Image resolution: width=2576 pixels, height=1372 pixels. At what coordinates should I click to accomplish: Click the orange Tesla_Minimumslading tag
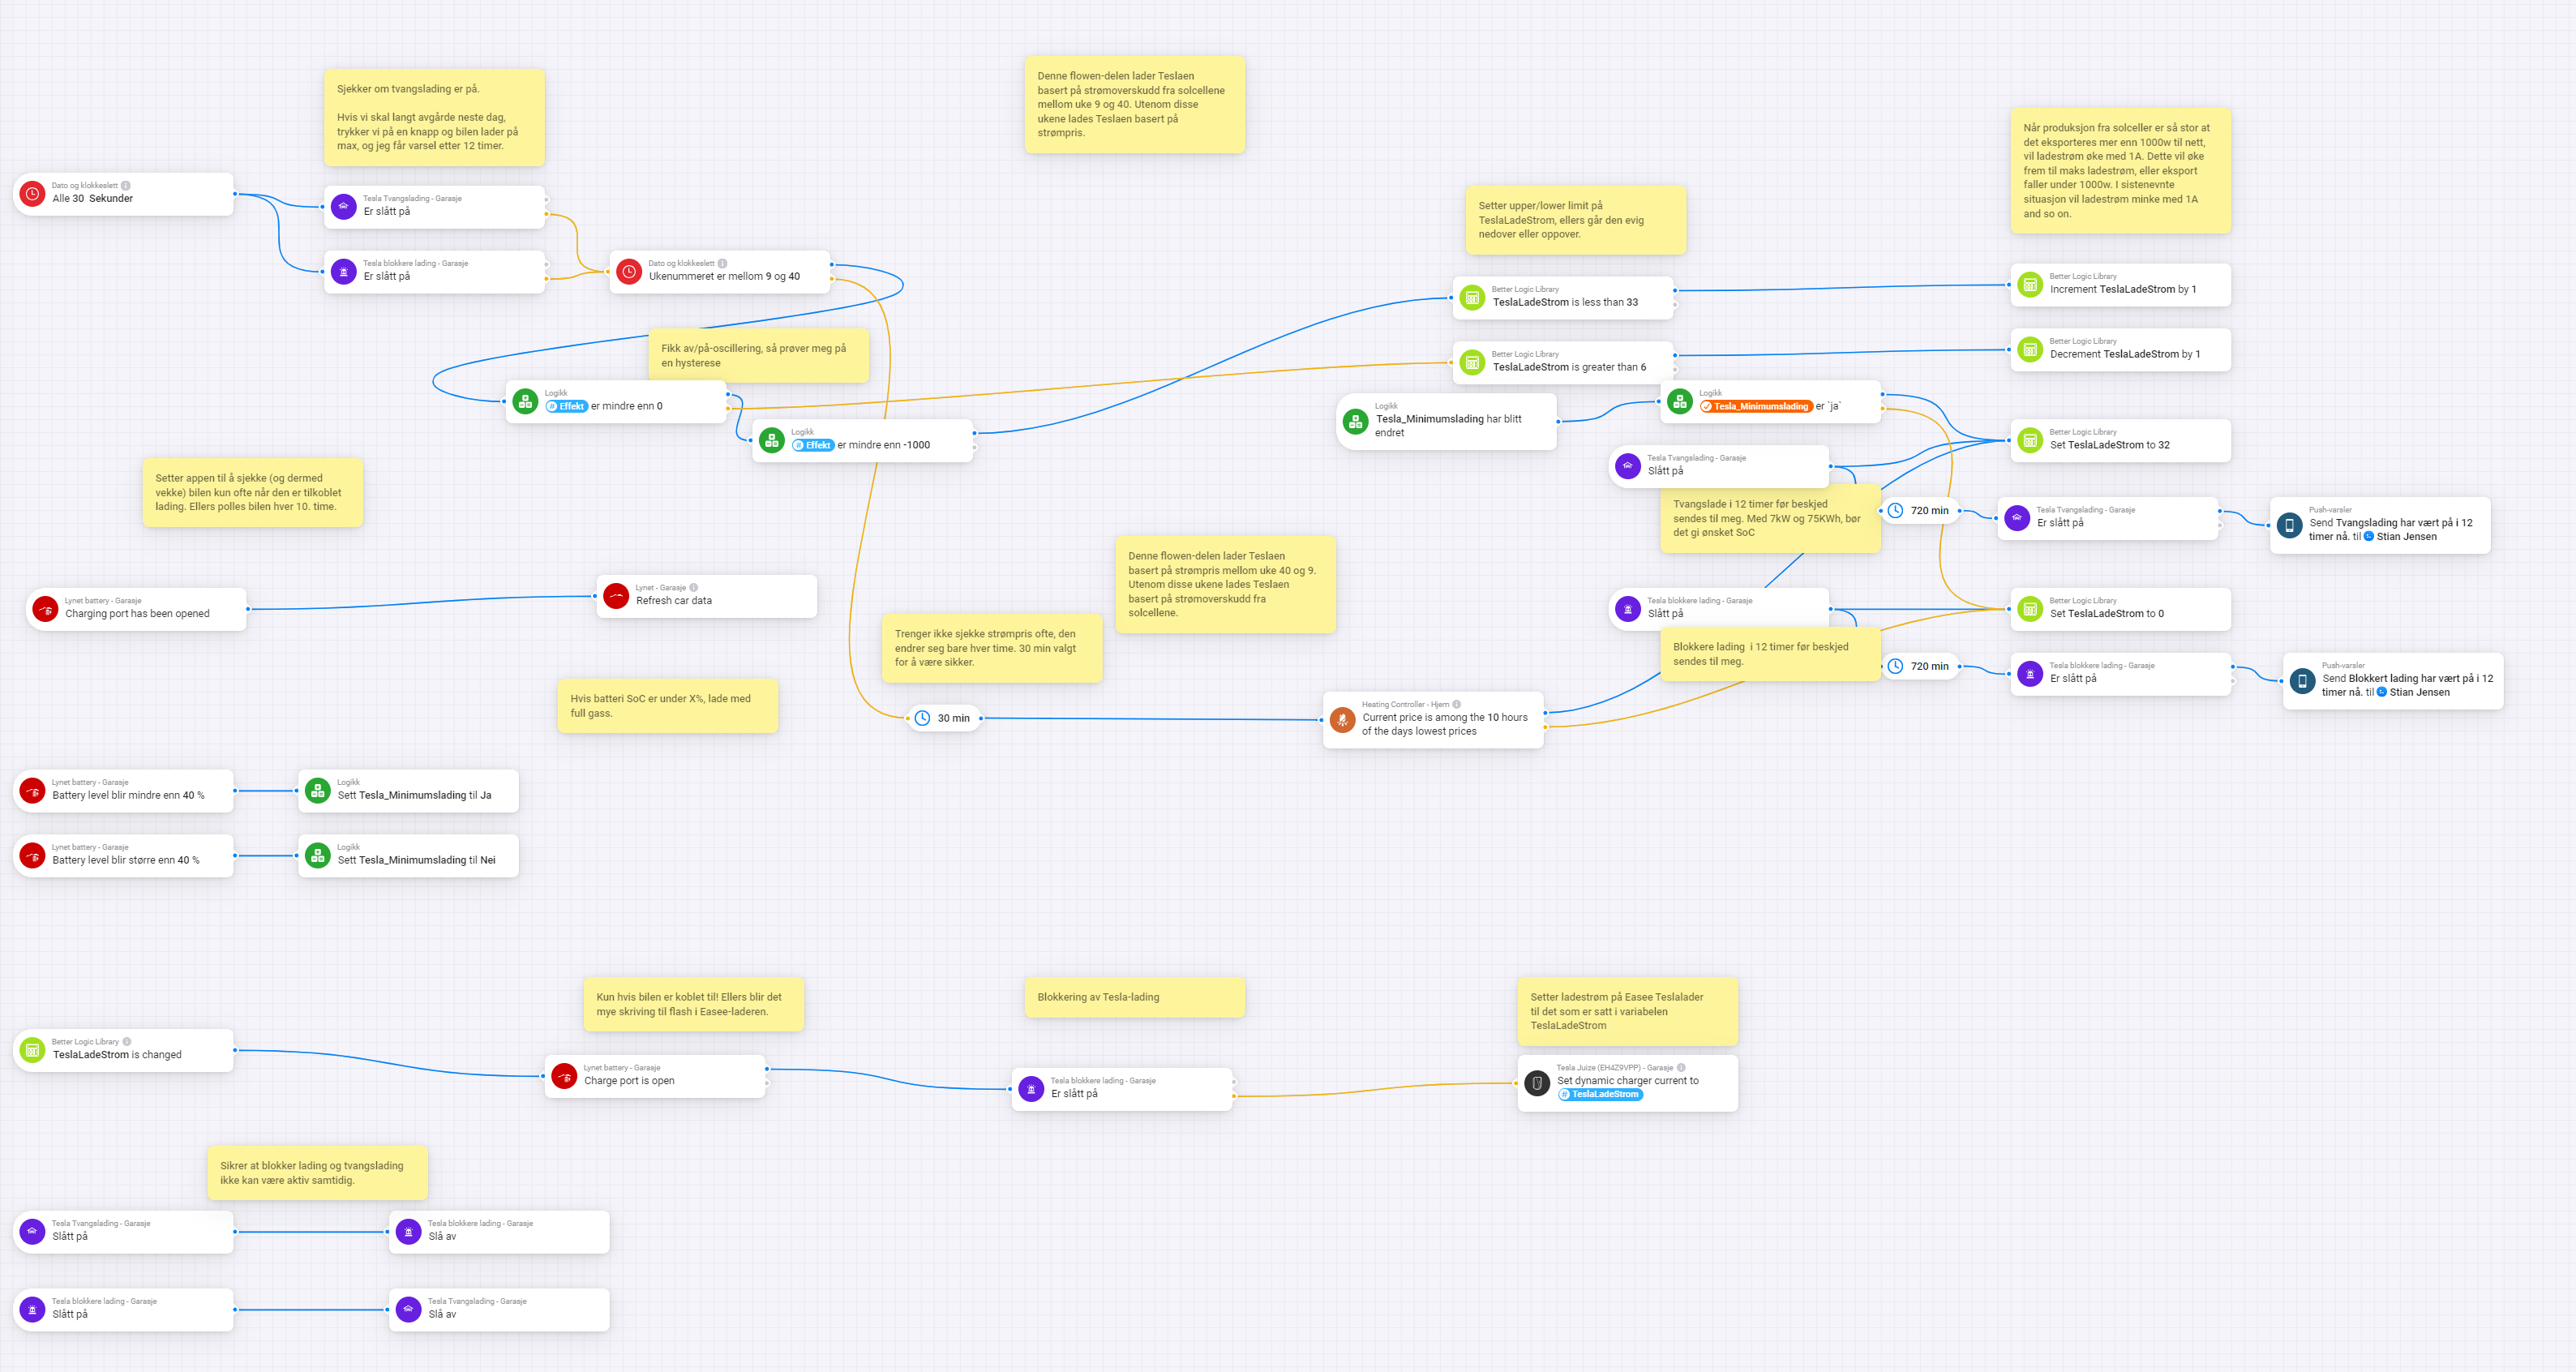[1756, 406]
